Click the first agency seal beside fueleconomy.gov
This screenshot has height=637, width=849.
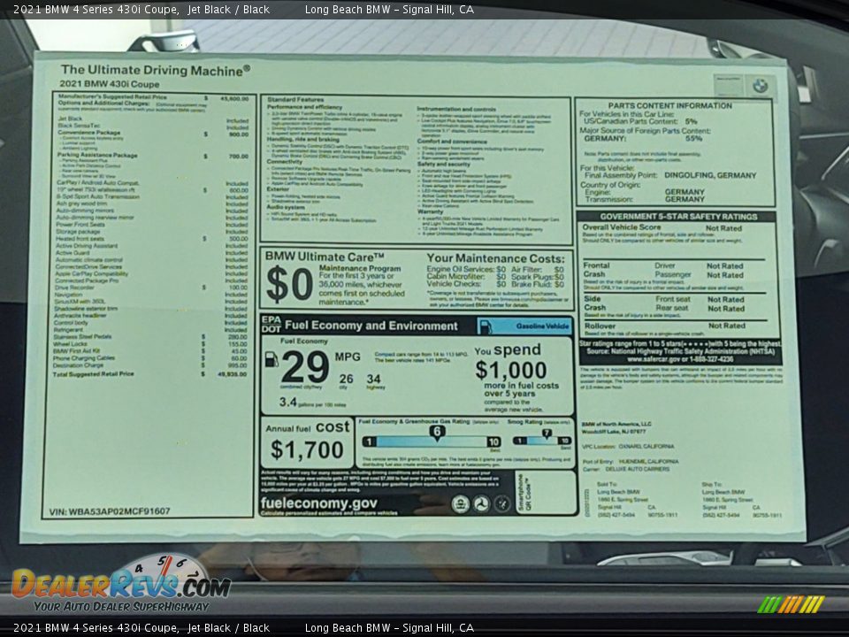coord(460,504)
